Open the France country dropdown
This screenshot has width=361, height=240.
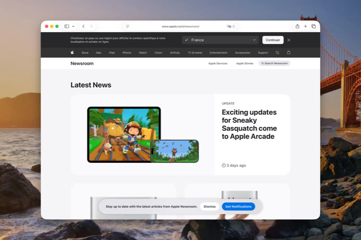click(x=220, y=40)
